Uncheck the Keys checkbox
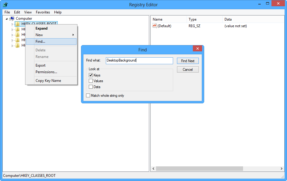Image resolution: width=287 pixels, height=181 pixels. [91, 75]
